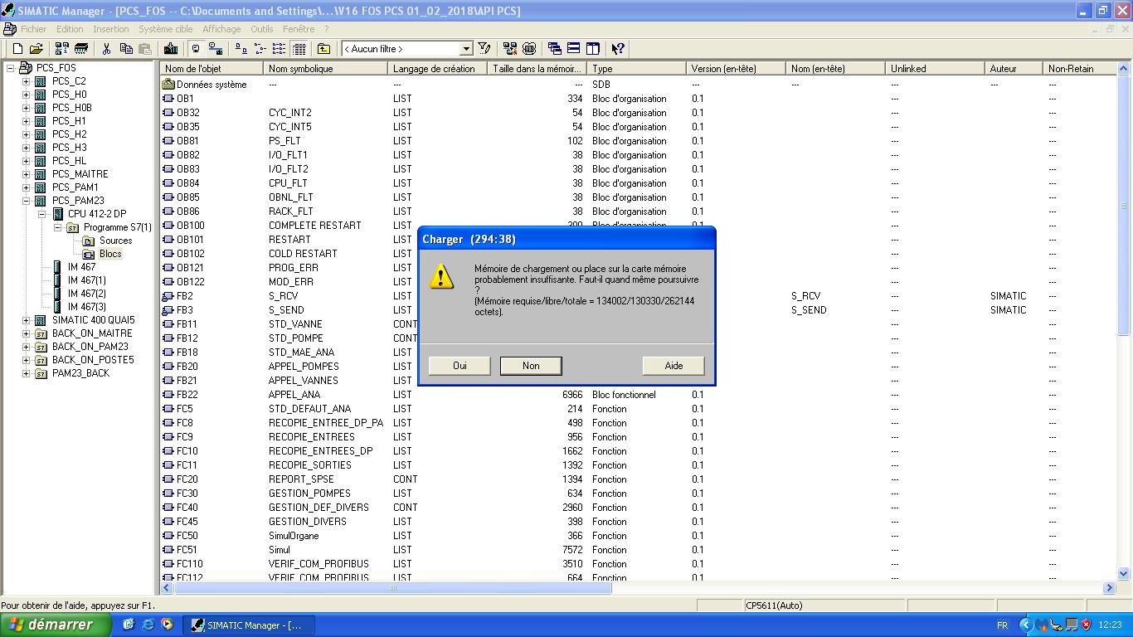The width and height of the screenshot is (1133, 637).
Task: Click the horizontal scrollbar of block list
Action: coord(393,588)
